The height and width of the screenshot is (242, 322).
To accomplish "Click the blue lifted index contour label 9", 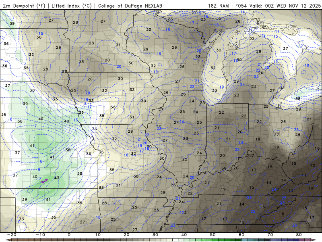I will 39,169.
